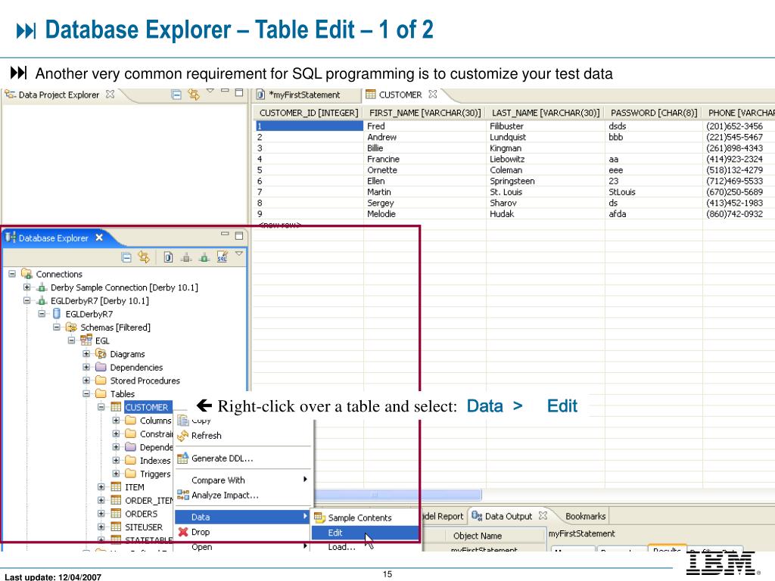Expand Derby Sample Connection node
Image resolution: width=775 pixels, height=581 pixels.
[26, 287]
